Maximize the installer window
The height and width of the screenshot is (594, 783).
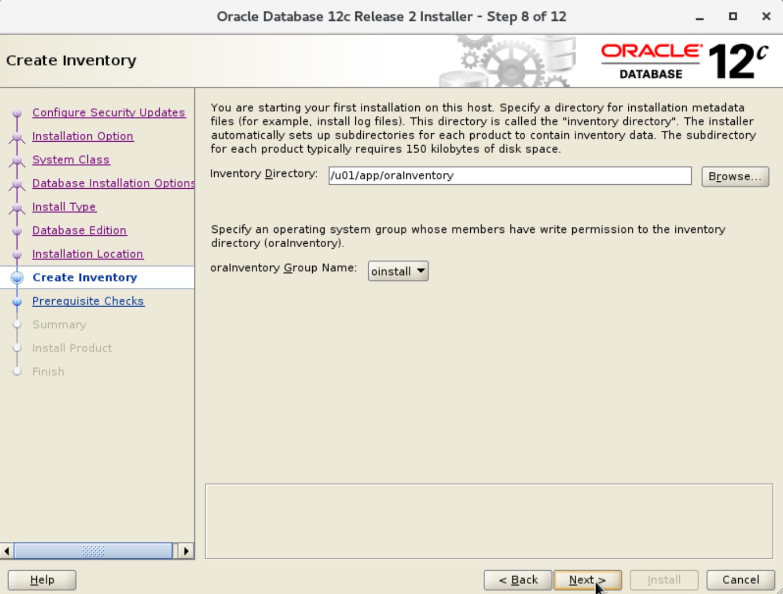733,16
